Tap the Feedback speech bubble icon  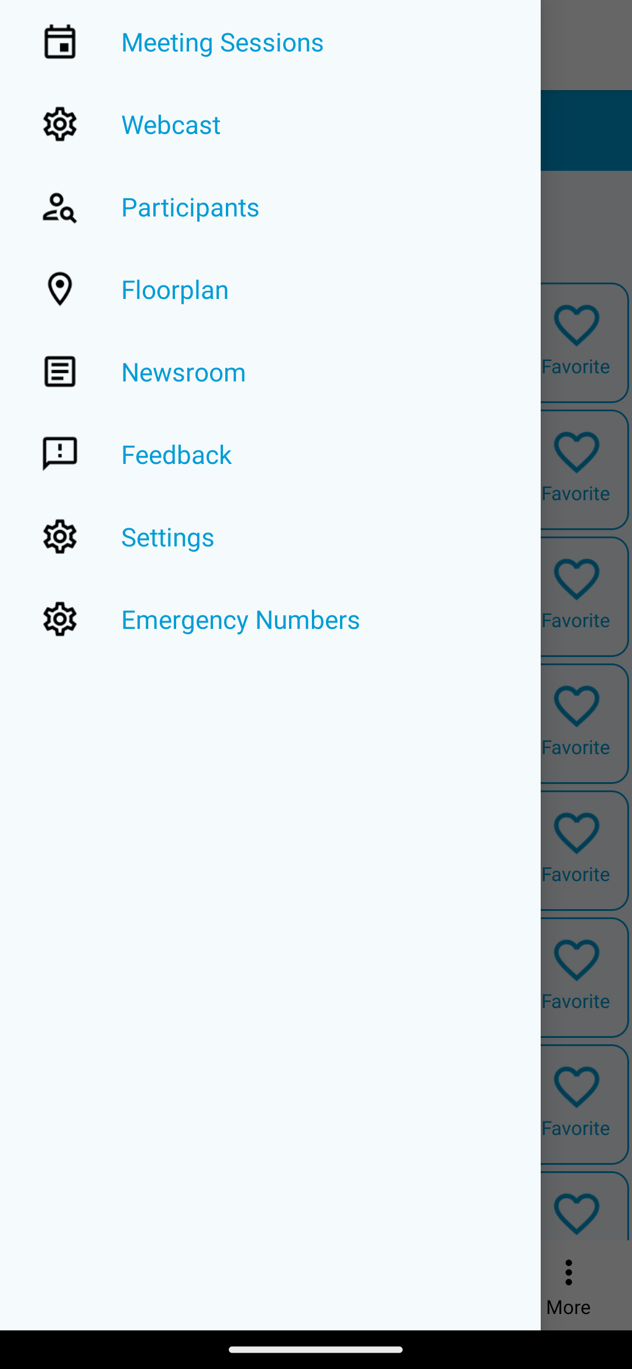[x=60, y=454]
